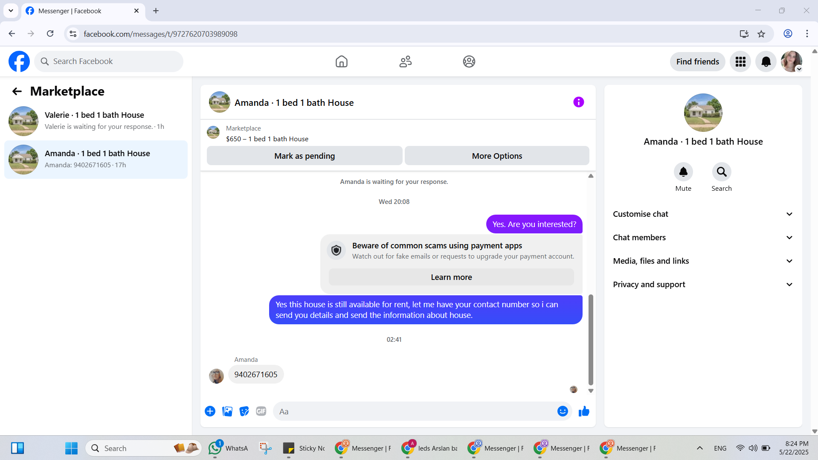Focus the Search Facebook field
818x460 pixels.
109,61
